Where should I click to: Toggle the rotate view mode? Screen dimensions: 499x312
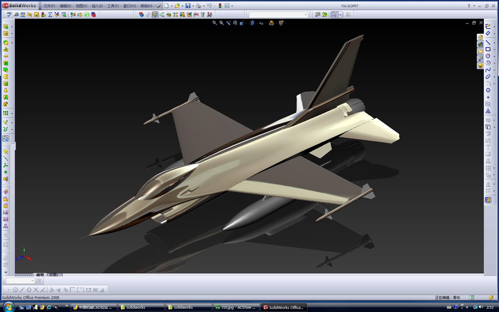(x=228, y=23)
